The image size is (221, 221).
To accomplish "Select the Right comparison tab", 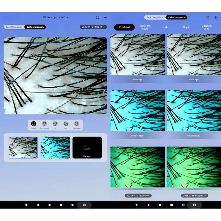I will pyautogui.click(x=186, y=27).
